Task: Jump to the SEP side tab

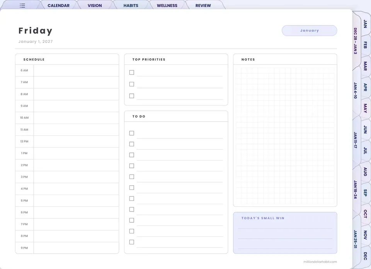Action: pyautogui.click(x=365, y=193)
